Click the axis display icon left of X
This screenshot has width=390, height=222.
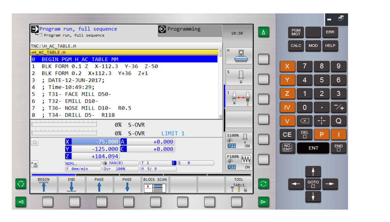click(x=35, y=142)
